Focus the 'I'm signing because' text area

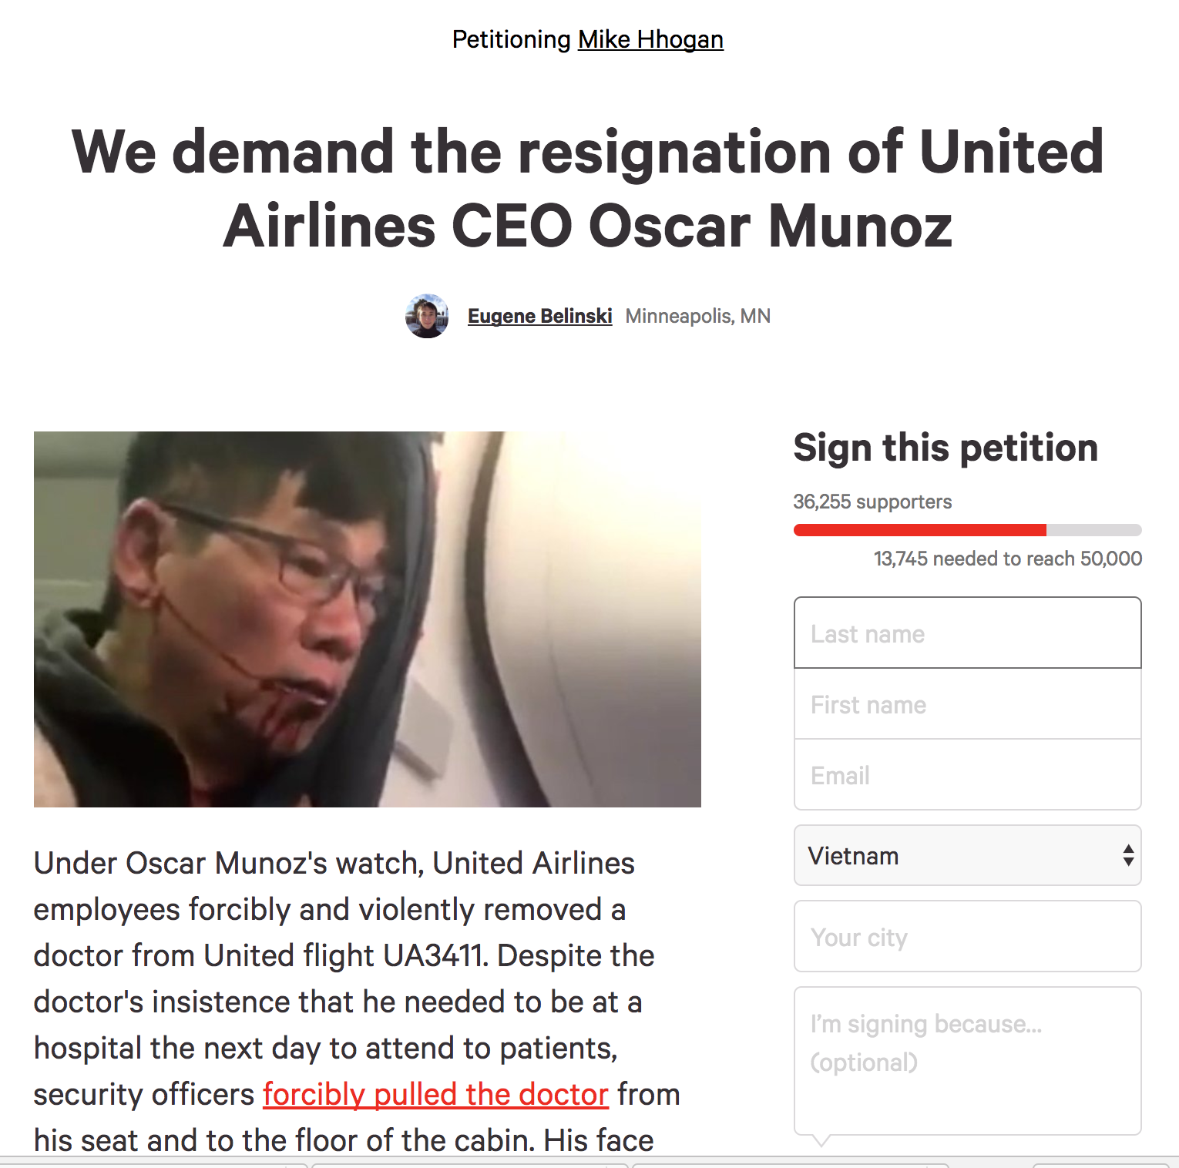pyautogui.click(x=967, y=1060)
